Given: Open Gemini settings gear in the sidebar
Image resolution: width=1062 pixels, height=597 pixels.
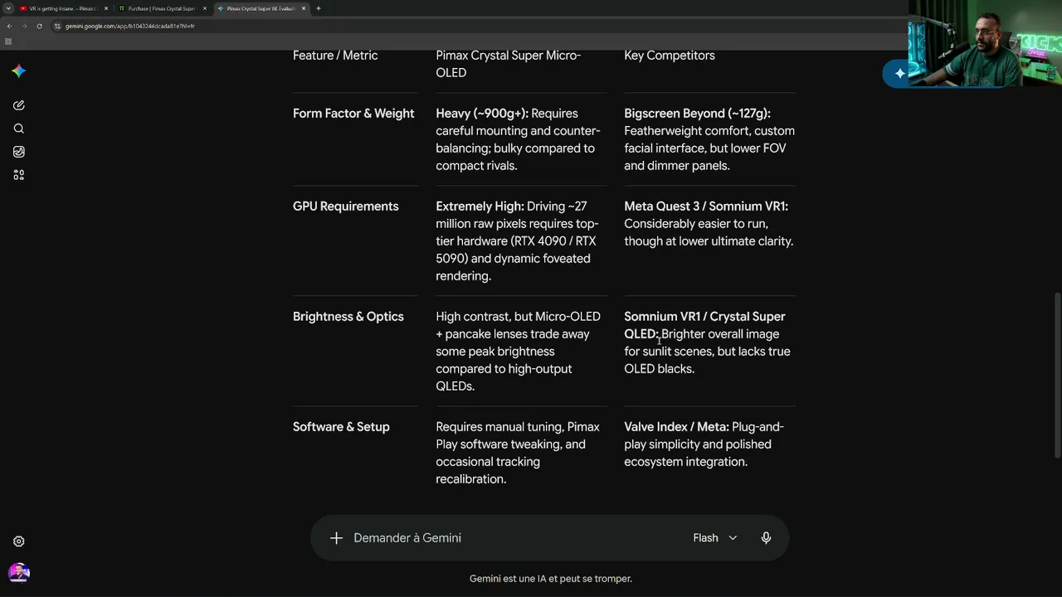Looking at the screenshot, I should coord(18,541).
